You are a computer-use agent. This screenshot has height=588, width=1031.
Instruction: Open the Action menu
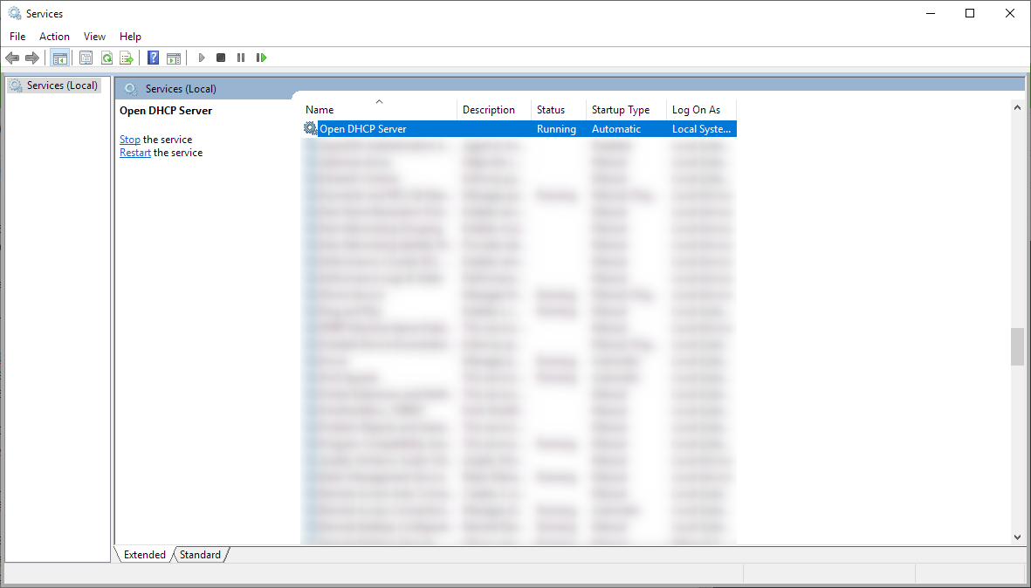point(54,36)
